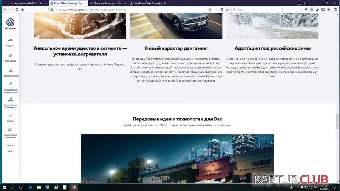Show site information via the info icon

point(49,9)
